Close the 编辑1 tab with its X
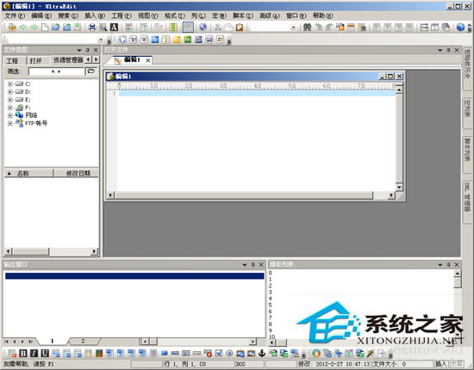This screenshot has width=474, height=370. 148,60
